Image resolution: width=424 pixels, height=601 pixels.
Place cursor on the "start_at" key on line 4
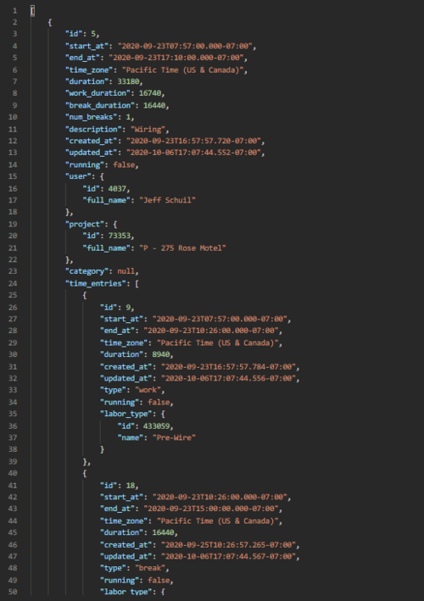(86, 46)
